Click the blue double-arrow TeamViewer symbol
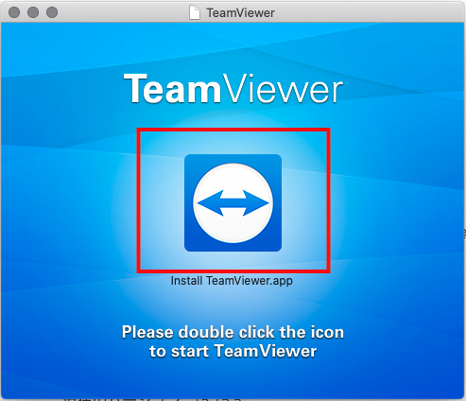This screenshot has height=401, width=466. point(233,203)
